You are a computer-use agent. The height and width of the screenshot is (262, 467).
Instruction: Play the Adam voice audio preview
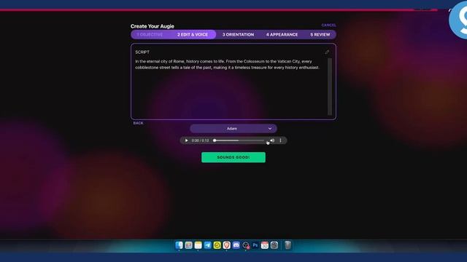[187, 140]
